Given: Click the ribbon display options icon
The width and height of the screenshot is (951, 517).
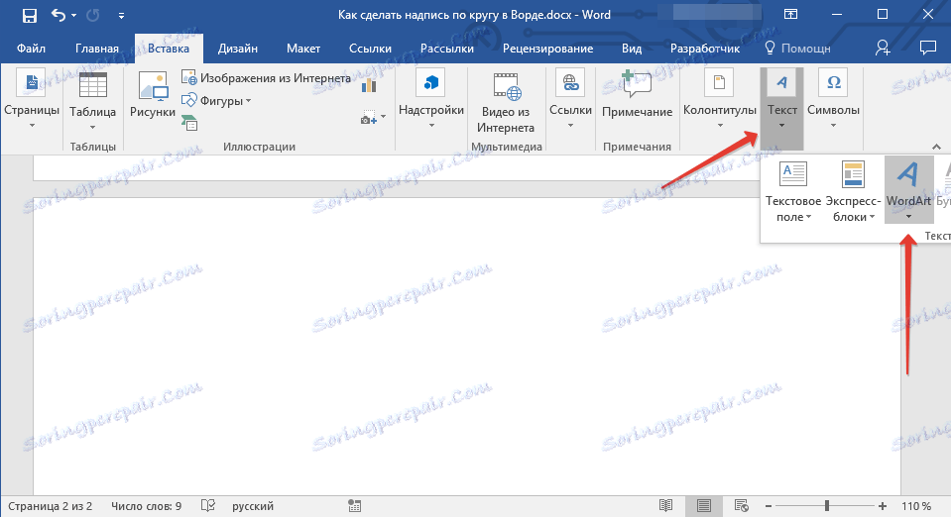Looking at the screenshot, I should (791, 15).
